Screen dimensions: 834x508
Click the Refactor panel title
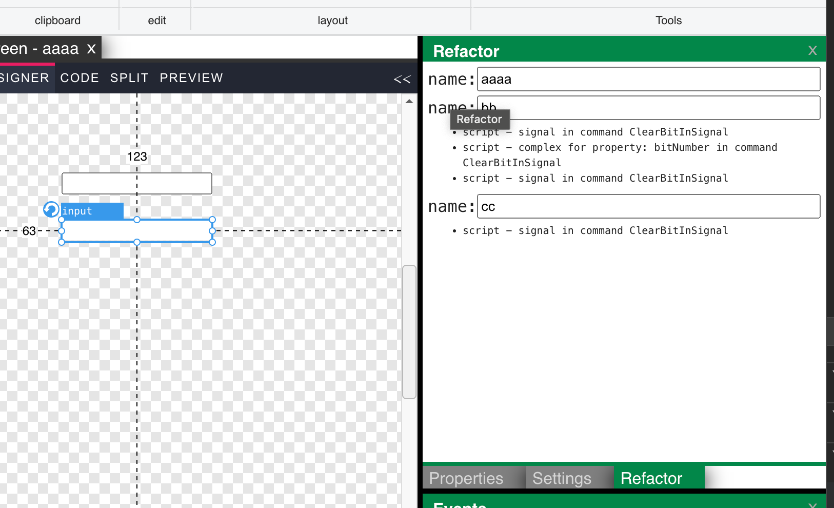[466, 51]
